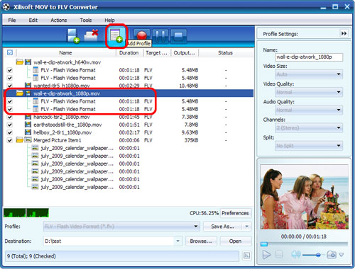Open snapshot options arrow beside camera

(342, 255)
